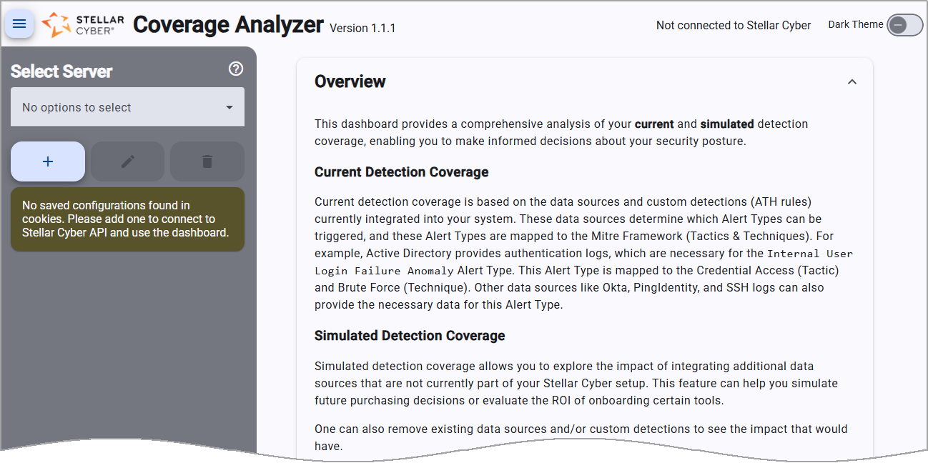This screenshot has height=463, width=928.
Task: Click the Coverage Analyzer title icon
Action: pyautogui.click(x=56, y=24)
